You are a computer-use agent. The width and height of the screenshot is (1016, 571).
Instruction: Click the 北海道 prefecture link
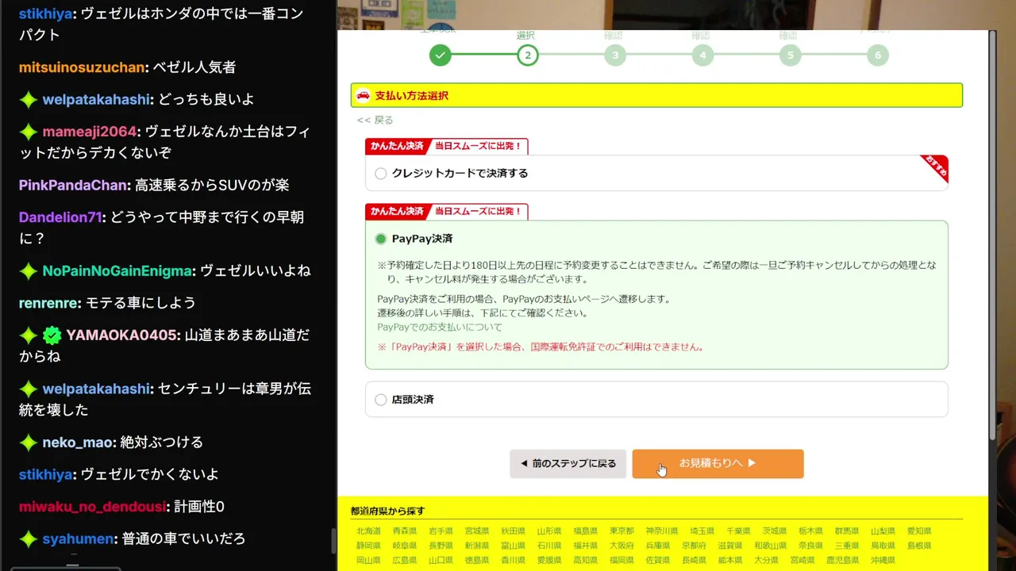[368, 531]
